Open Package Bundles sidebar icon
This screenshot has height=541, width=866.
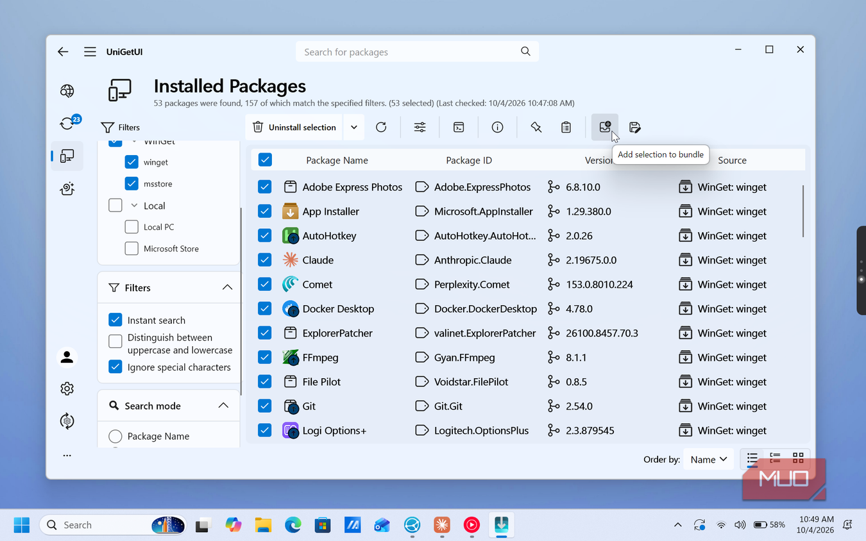[x=67, y=188]
